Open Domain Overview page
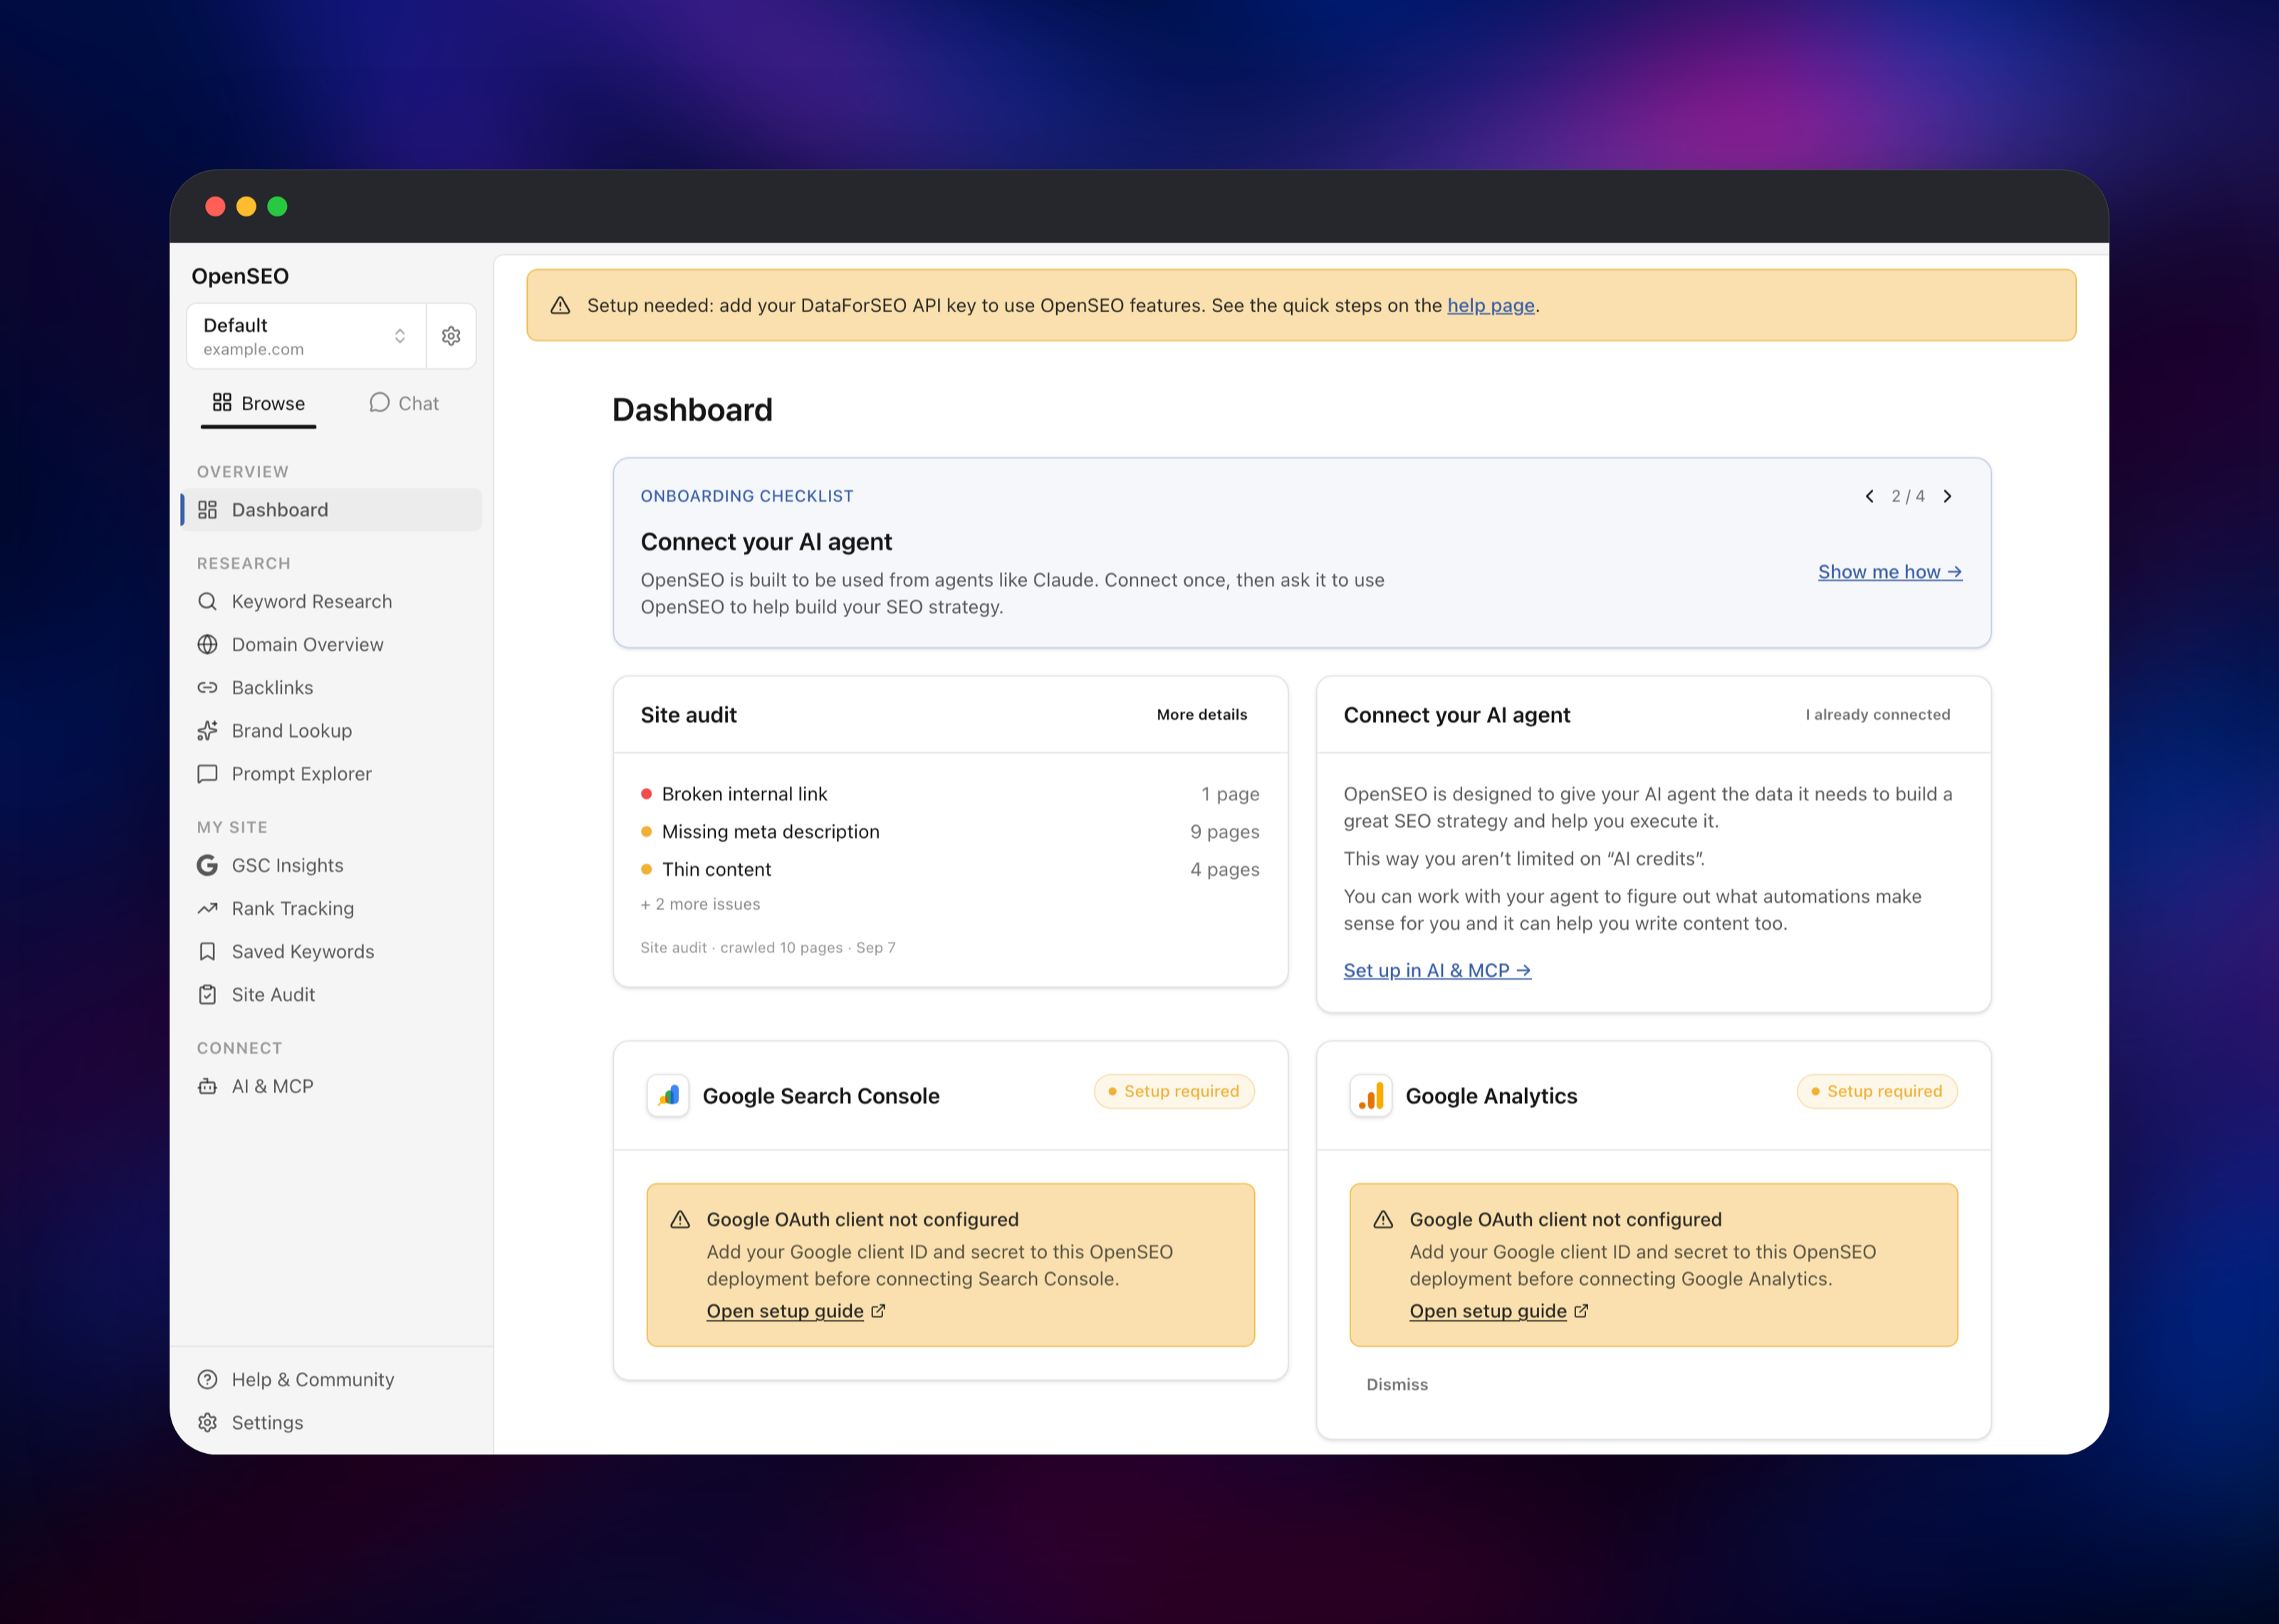 point(332,644)
